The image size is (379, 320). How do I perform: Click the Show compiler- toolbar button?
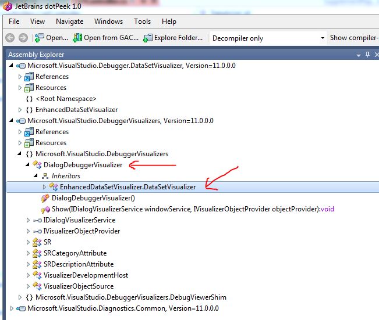354,38
